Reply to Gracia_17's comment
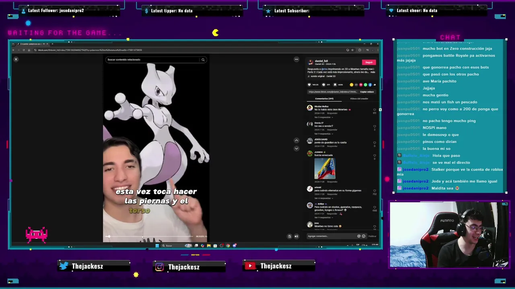 (332, 130)
